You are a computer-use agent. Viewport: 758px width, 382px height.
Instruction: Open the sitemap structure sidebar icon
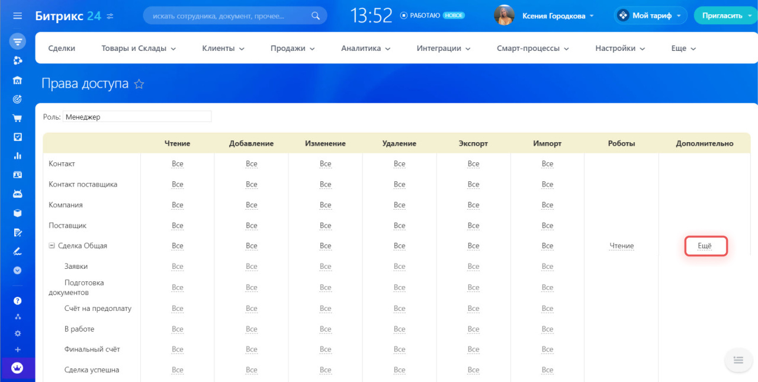coord(17,317)
